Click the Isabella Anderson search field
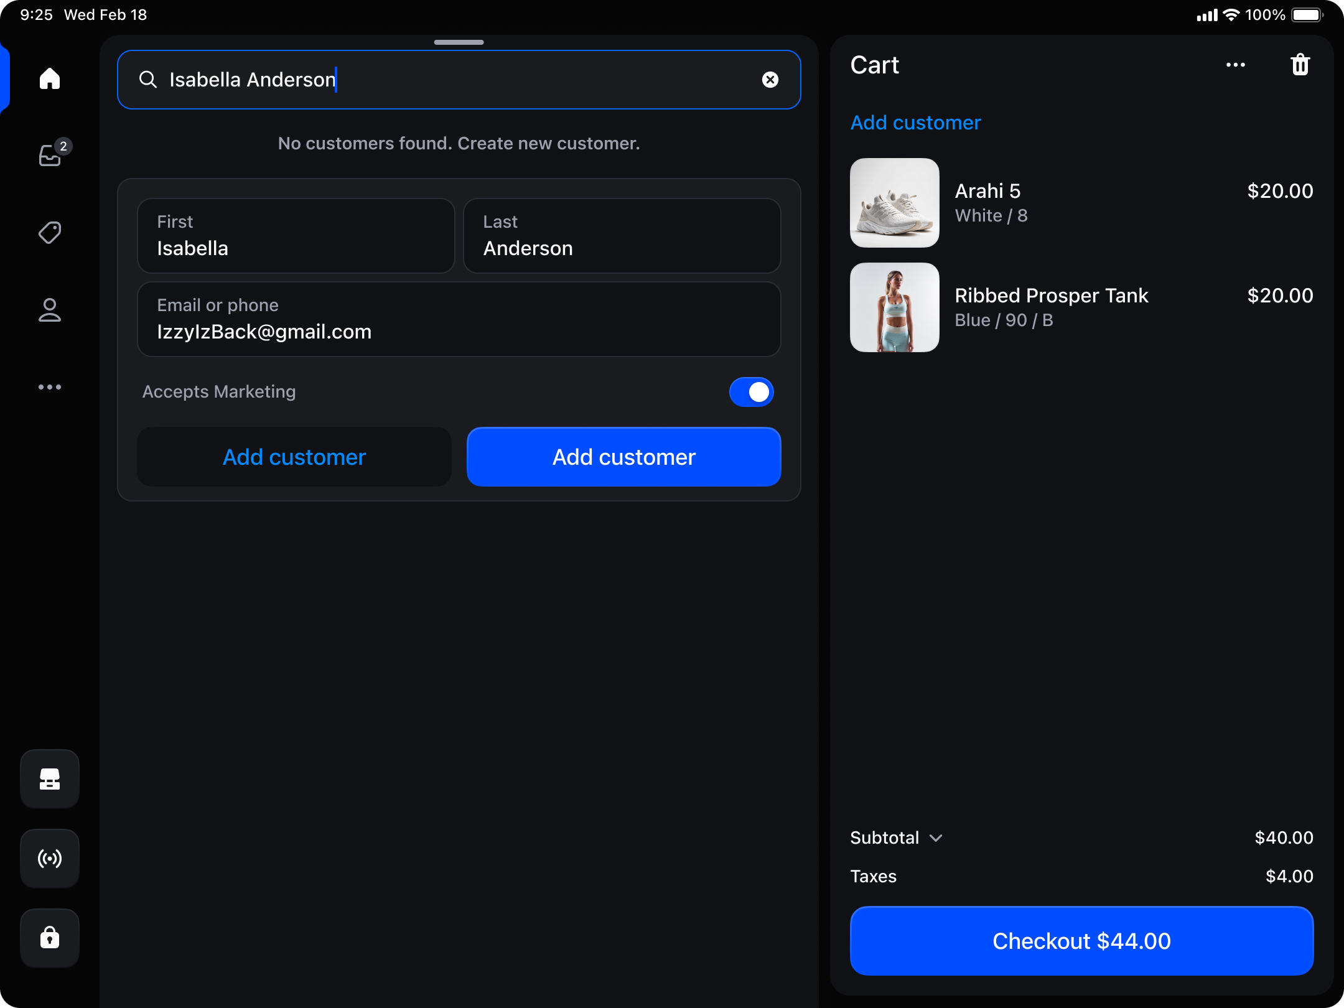The image size is (1344, 1008). click(459, 80)
